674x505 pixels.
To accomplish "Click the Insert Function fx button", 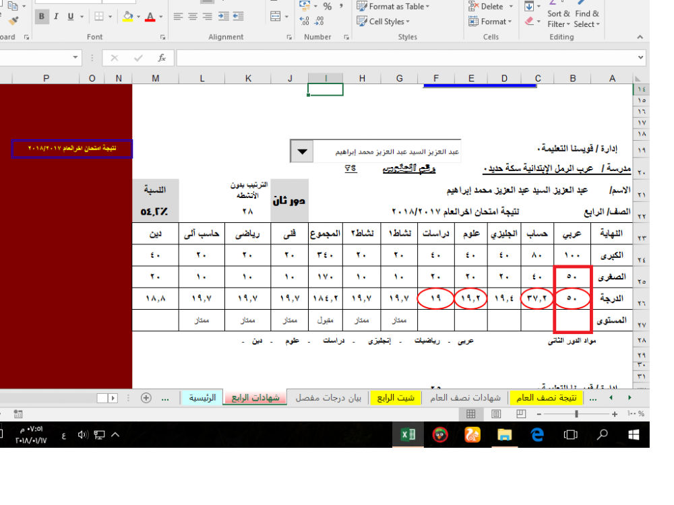I will (x=162, y=57).
